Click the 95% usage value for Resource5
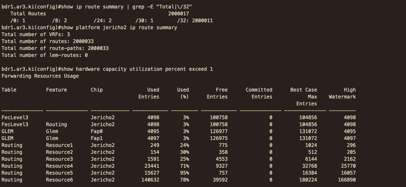Screen dimensions: 406x187 (x=185, y=173)
